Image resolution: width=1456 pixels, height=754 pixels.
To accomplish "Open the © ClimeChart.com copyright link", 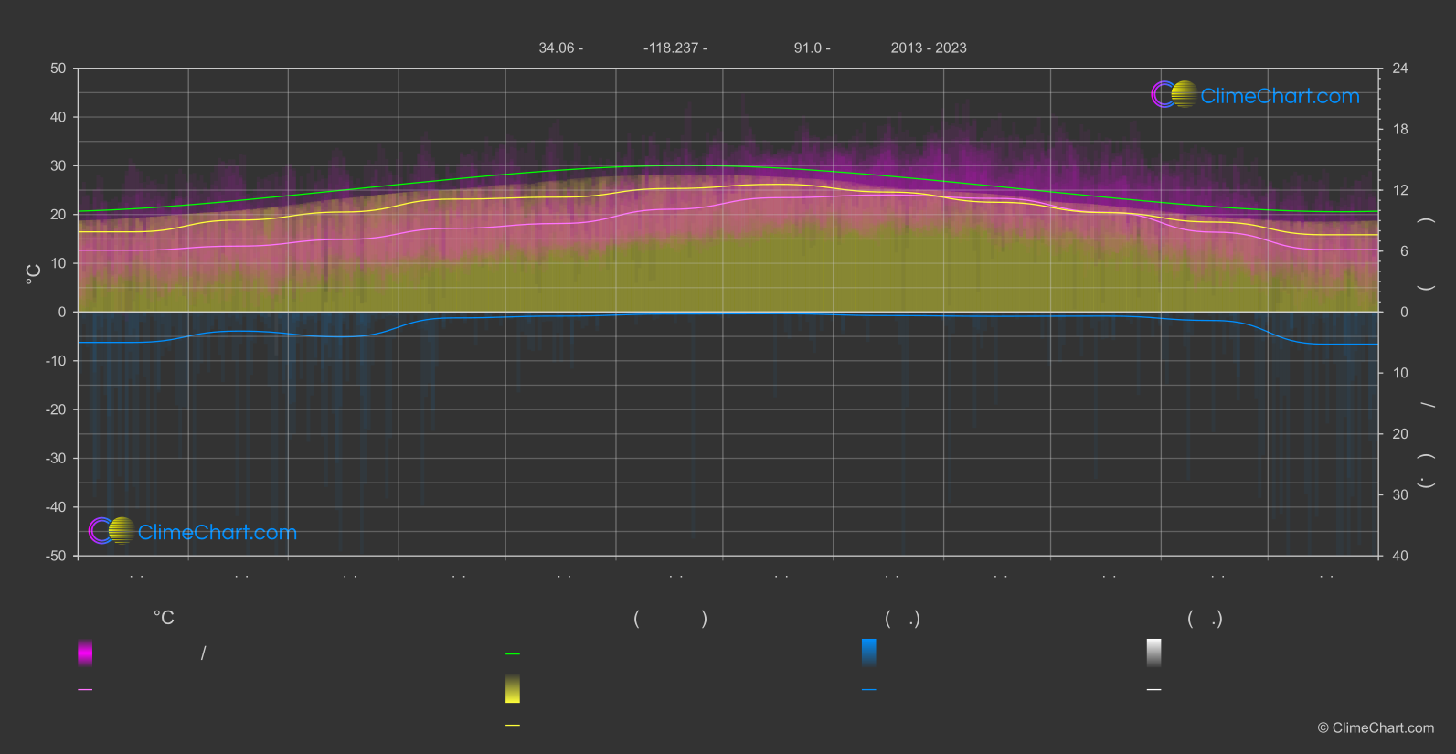I will pos(1376,728).
